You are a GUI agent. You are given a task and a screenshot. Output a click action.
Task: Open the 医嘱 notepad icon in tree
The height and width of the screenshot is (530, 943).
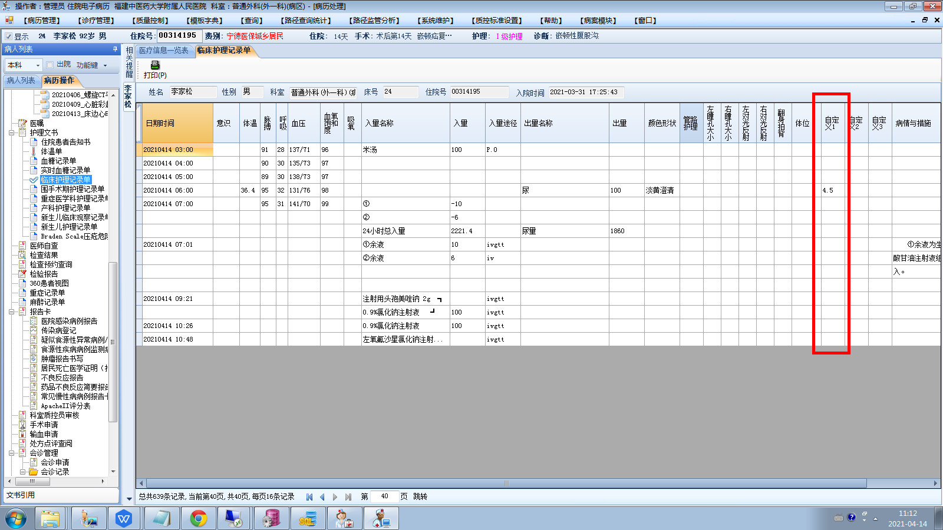pos(22,123)
